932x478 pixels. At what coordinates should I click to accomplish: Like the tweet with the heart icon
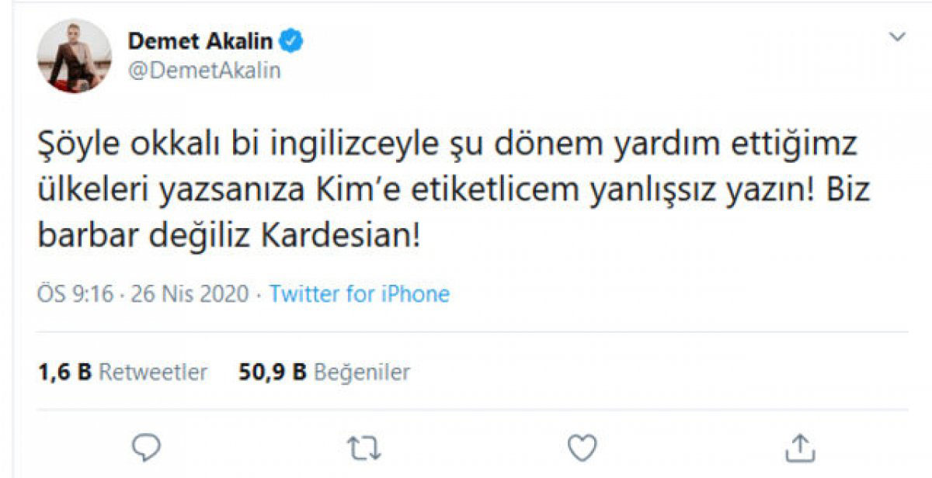tap(582, 447)
